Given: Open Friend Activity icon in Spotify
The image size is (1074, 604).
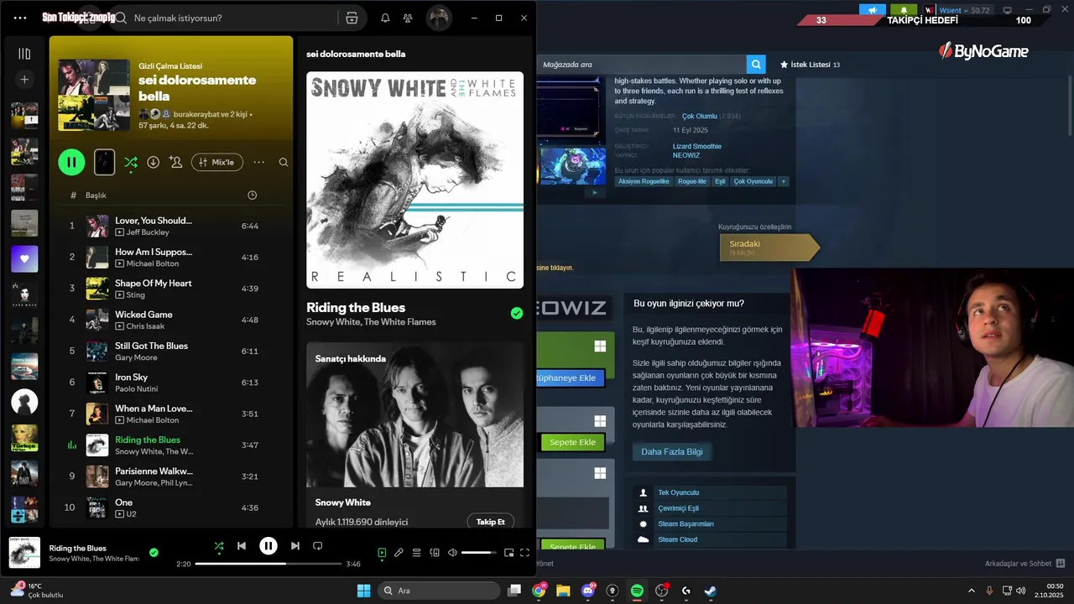Looking at the screenshot, I should 408,18.
